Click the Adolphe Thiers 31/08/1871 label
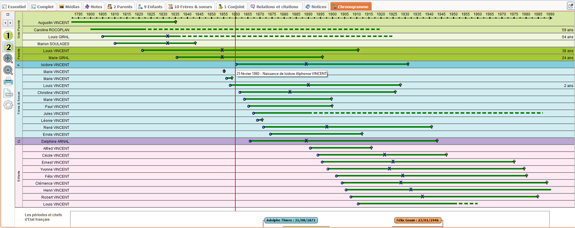The height and width of the screenshot is (228, 575). (x=291, y=221)
